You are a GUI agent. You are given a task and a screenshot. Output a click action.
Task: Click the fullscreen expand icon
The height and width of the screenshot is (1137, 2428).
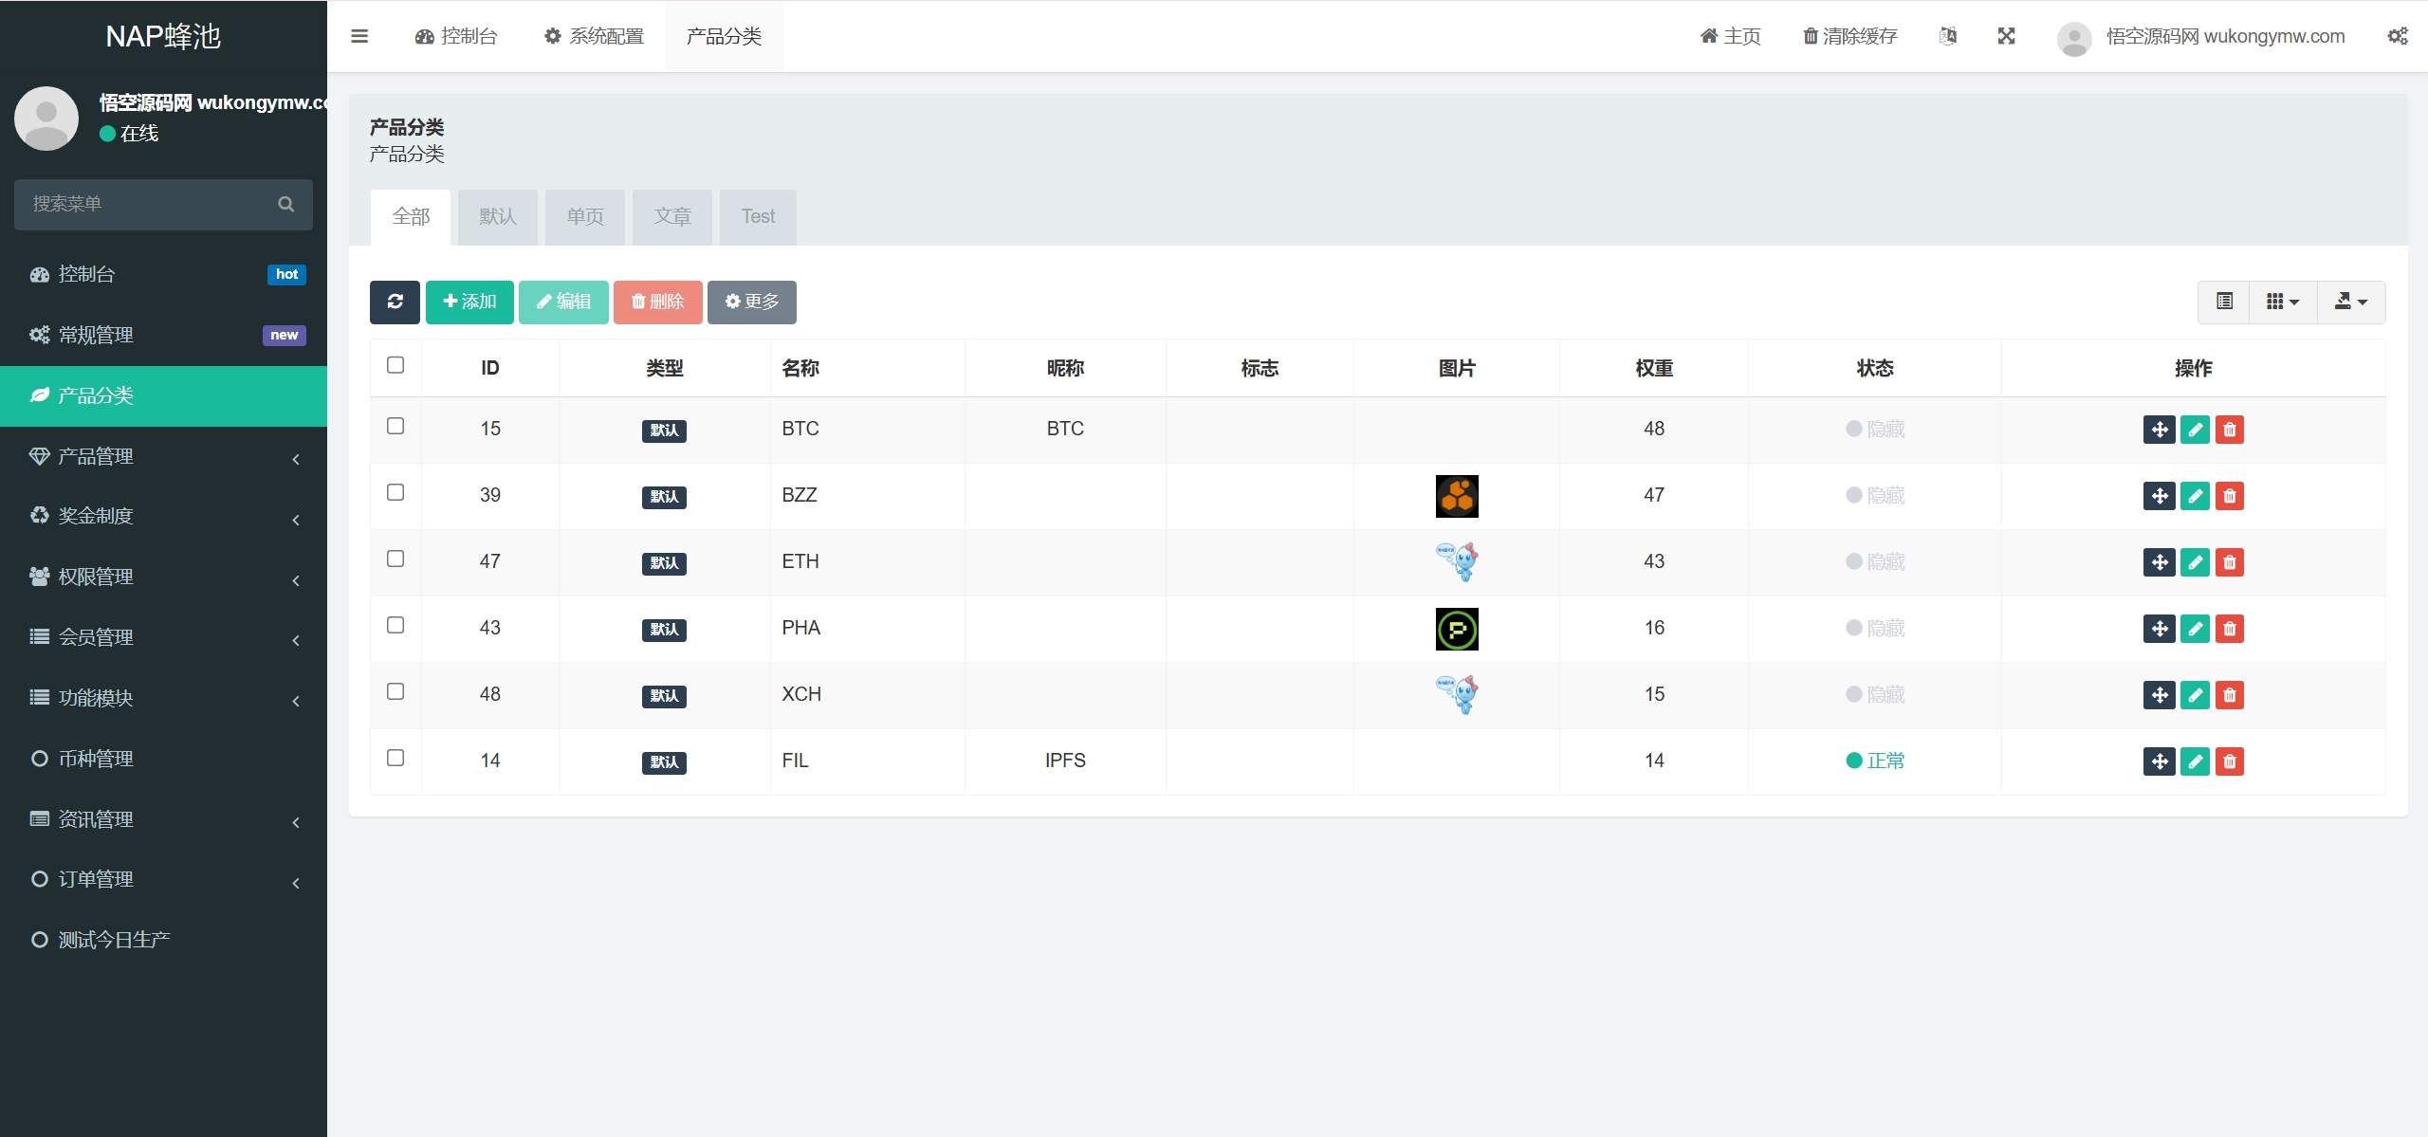pos(2006,36)
